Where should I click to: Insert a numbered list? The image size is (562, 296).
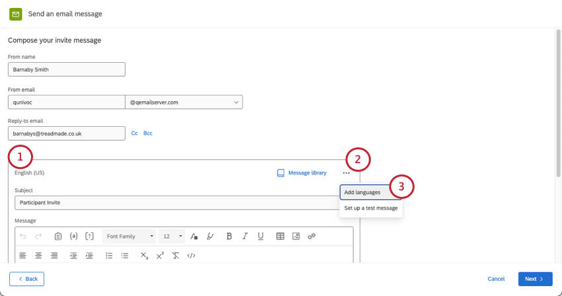pos(109,256)
